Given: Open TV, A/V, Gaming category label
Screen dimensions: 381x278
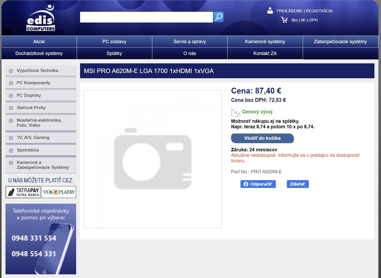Looking at the screenshot, I should (33, 137).
